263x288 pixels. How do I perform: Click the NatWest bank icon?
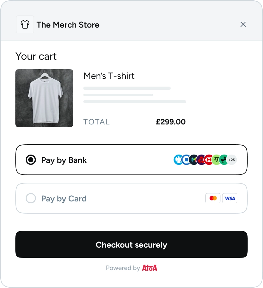point(201,160)
